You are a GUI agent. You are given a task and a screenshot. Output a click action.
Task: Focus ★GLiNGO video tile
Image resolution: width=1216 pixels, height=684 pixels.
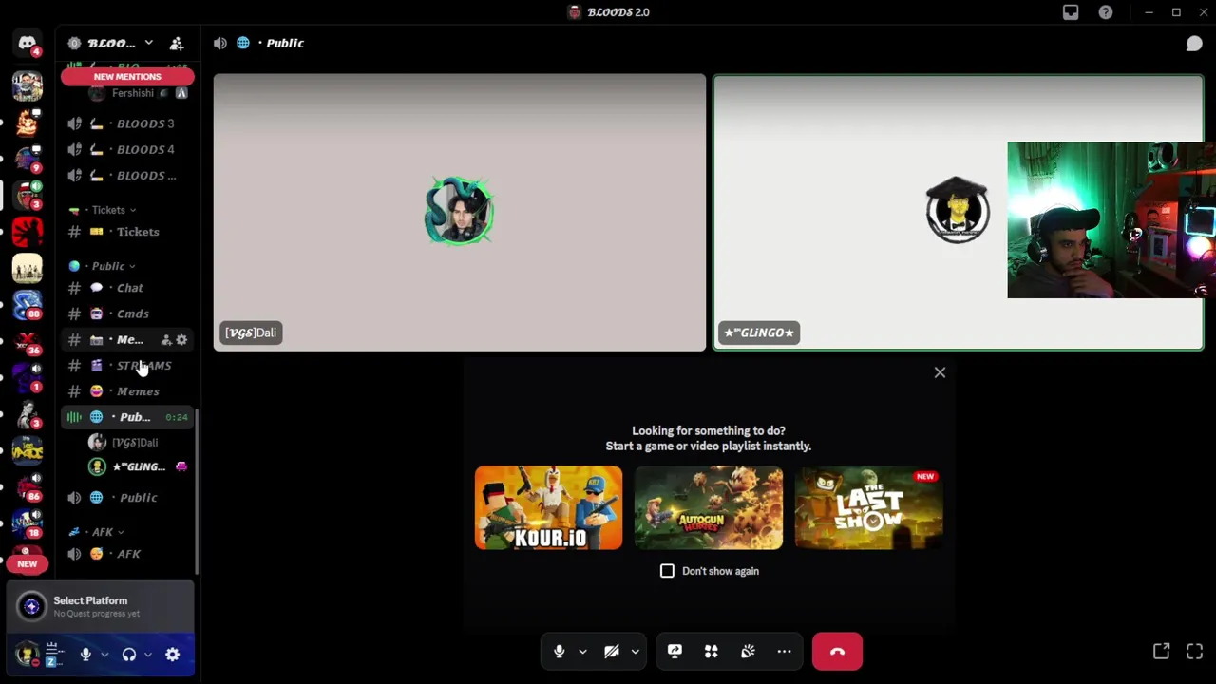[959, 213]
